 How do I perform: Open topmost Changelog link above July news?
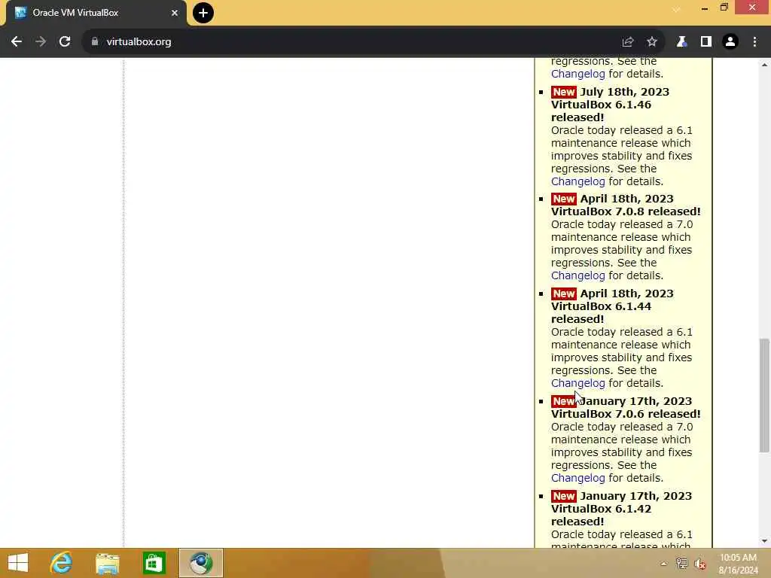[x=577, y=74]
